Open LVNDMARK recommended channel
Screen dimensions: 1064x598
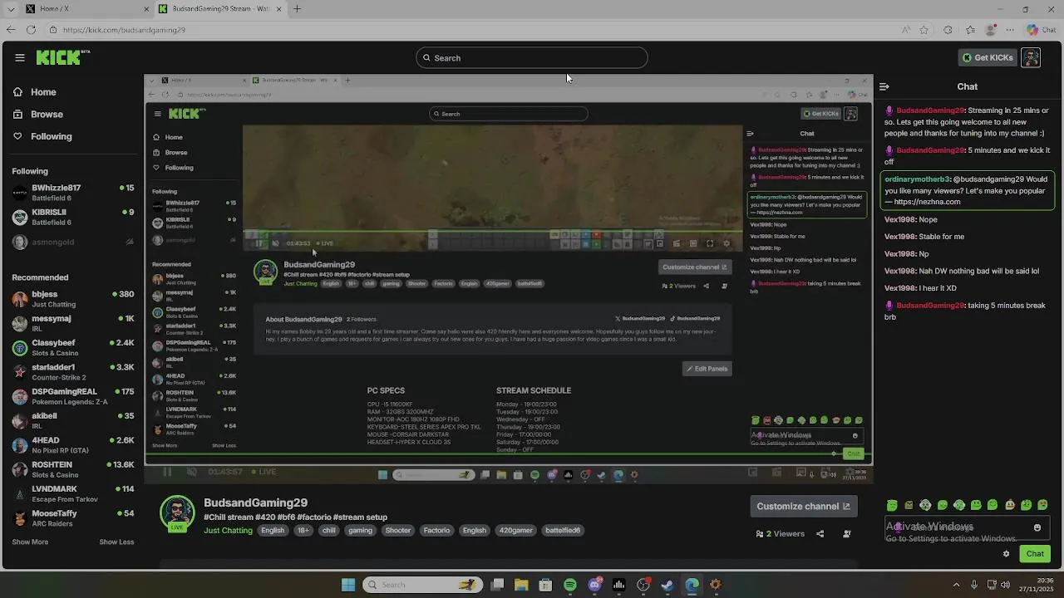coord(73,493)
